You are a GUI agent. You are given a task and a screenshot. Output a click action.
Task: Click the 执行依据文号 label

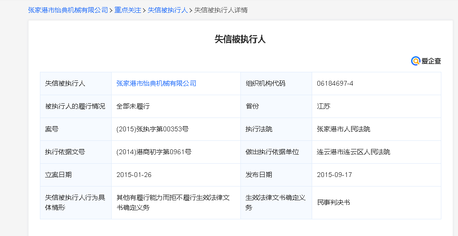coord(65,152)
